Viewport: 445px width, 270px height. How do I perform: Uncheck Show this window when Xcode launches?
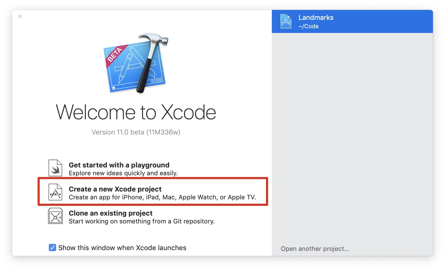click(x=52, y=248)
